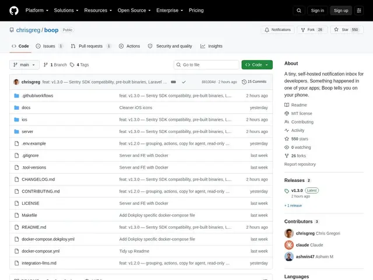
Task: Open the Activity link in About
Action: click(294, 131)
